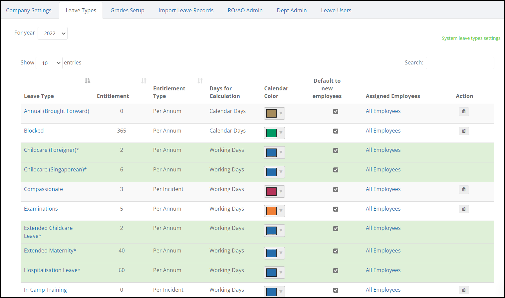Open color dropdown arrow for Childcare (Foreigner)
Viewport: 505px width, 298px height.
click(281, 152)
